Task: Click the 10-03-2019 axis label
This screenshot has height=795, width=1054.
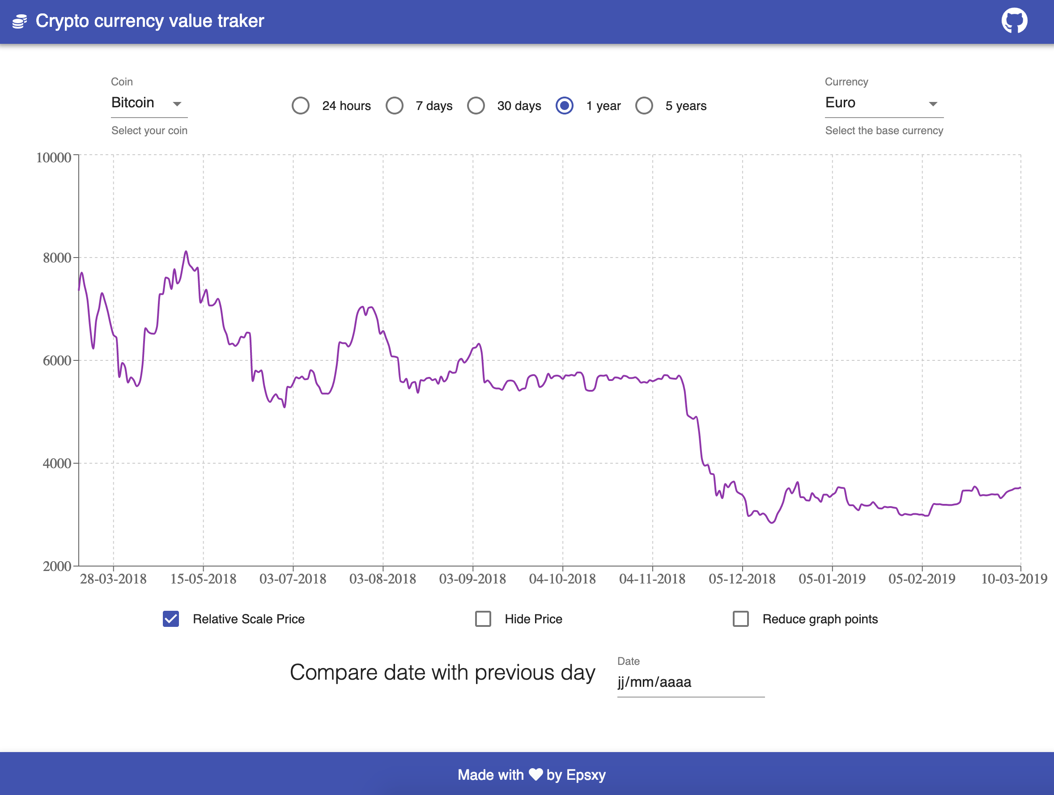Action: coord(1015,579)
